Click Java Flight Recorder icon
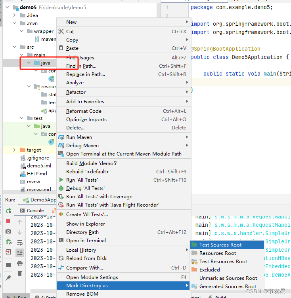Viewport: 291px width, 298px height. pos(61,205)
